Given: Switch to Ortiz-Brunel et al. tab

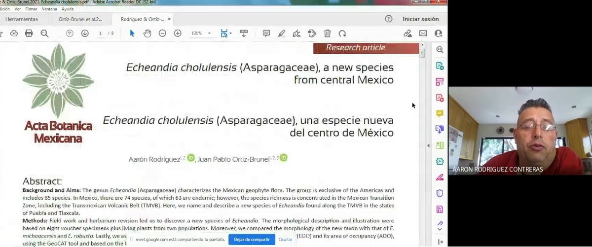Looking at the screenshot, I should [x=79, y=19].
